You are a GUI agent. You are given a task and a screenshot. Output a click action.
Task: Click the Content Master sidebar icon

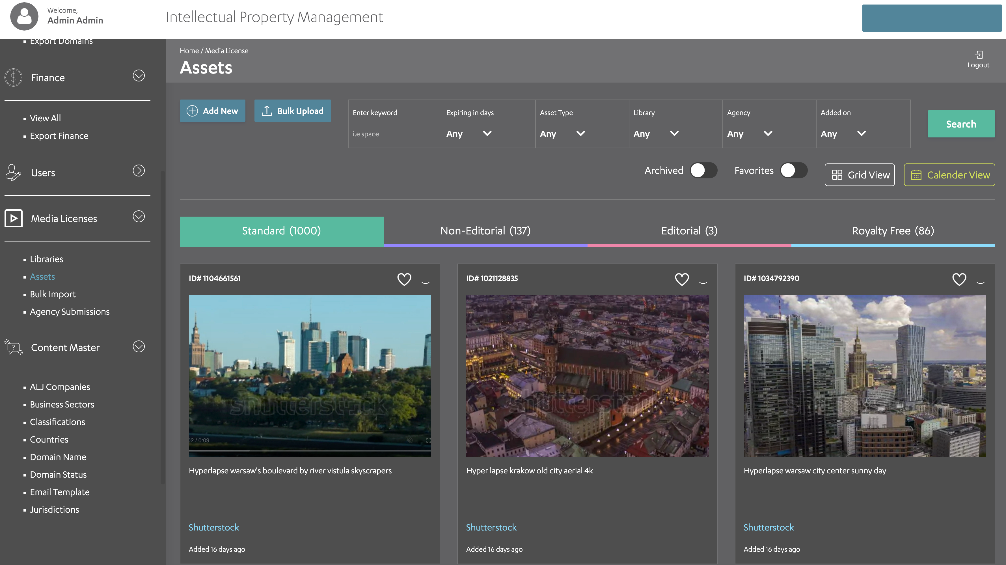click(14, 347)
